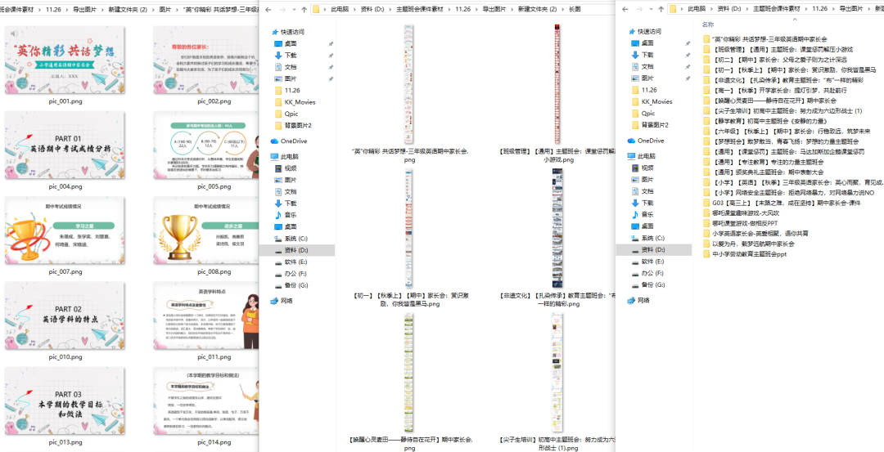The image size is (884, 452).
Task: Go back in the middle 长图 window
Action: [268, 10]
